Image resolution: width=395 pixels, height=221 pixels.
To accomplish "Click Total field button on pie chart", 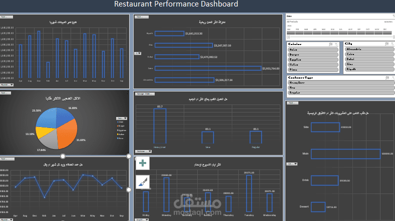I will [x=6, y=93].
